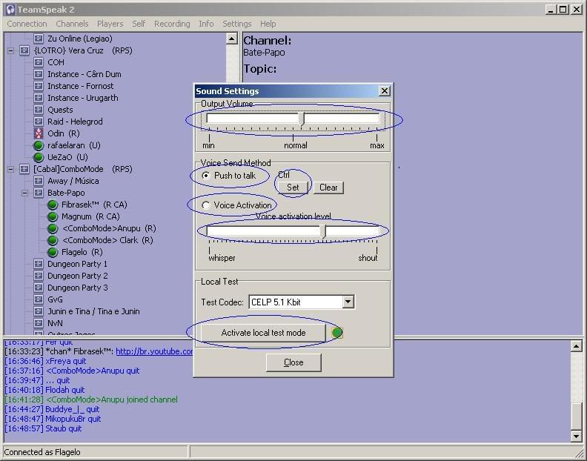This screenshot has width=587, height=461.
Task: Click the muted Odin player icon
Action: (x=39, y=133)
